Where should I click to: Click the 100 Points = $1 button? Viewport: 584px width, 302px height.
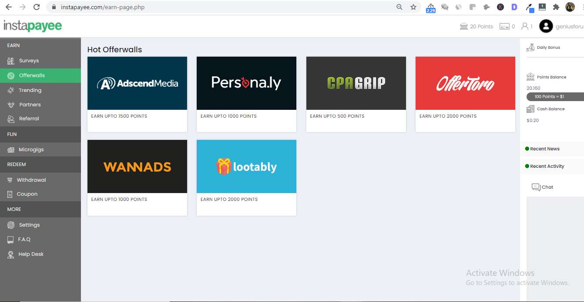point(555,97)
